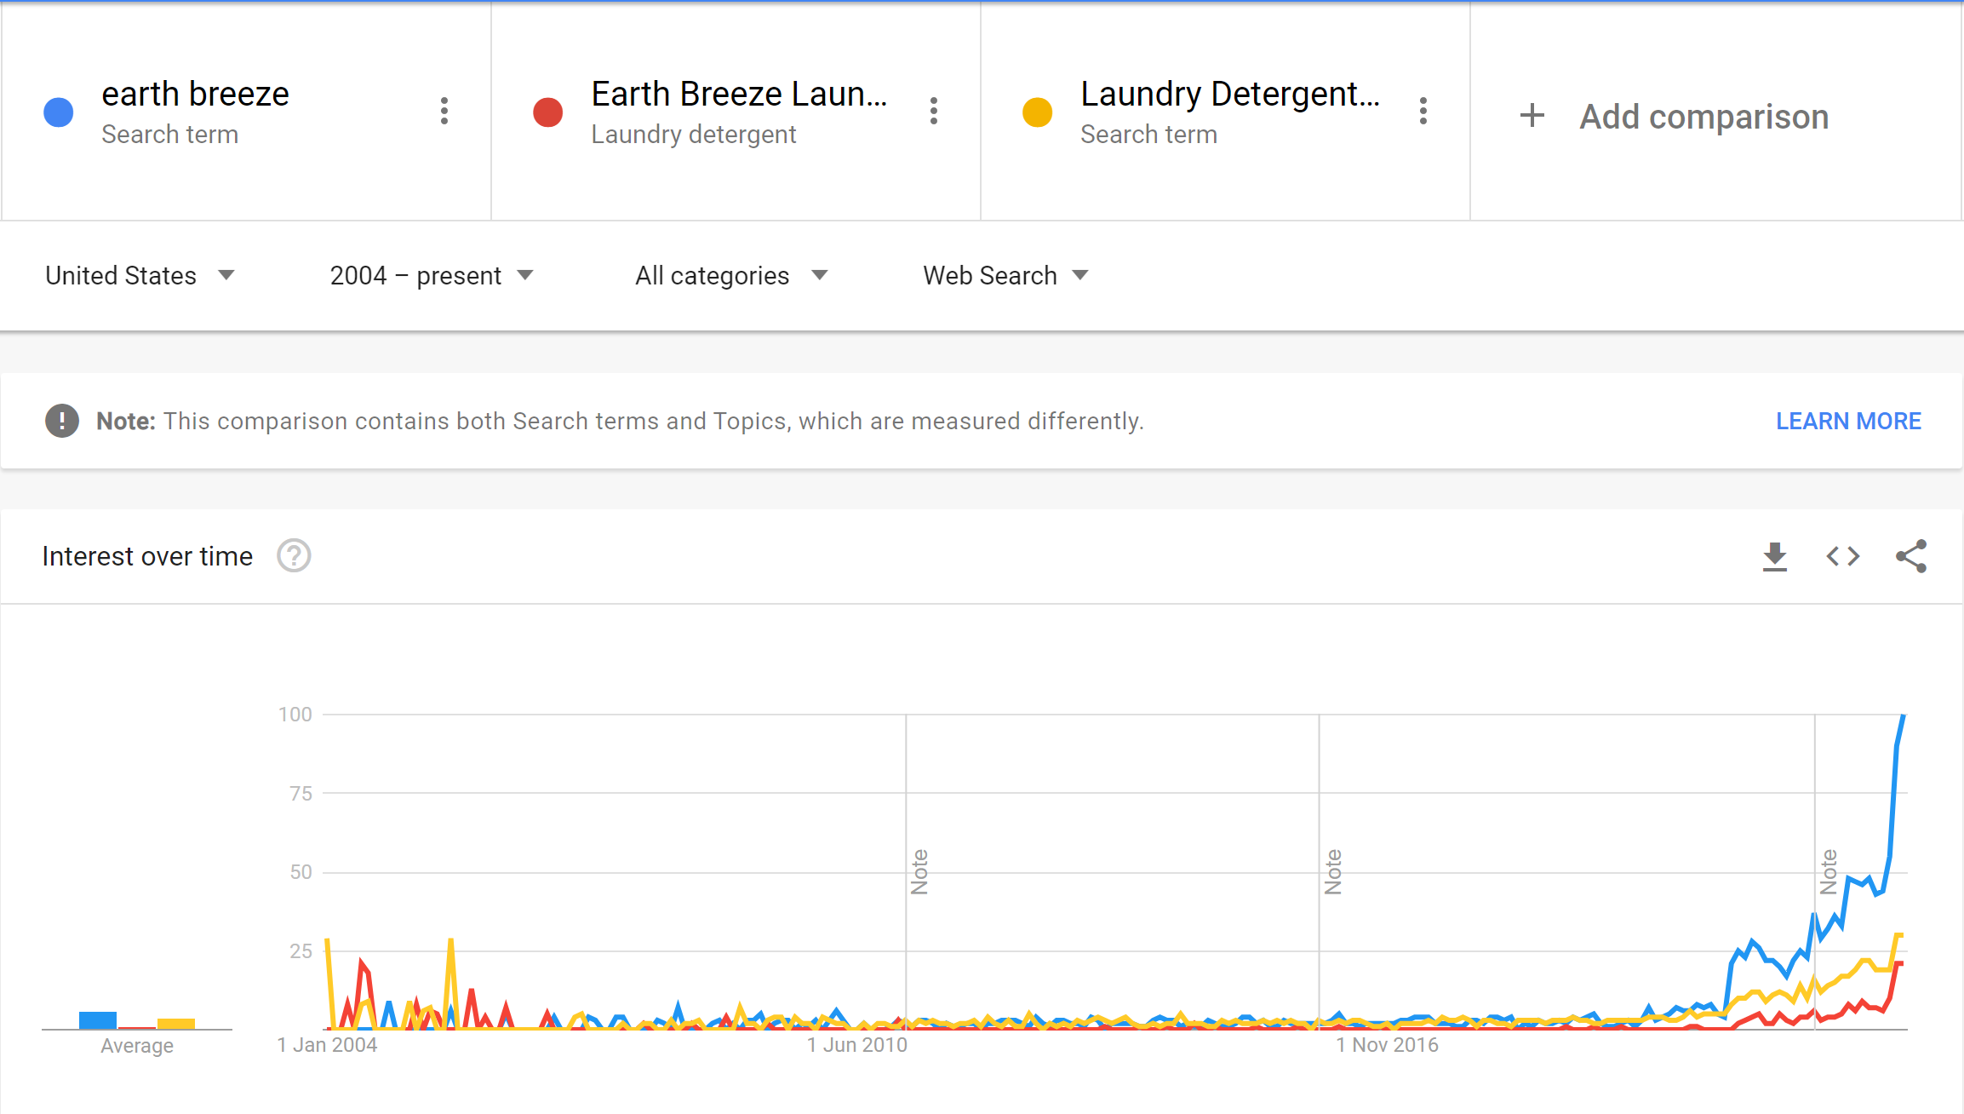The height and width of the screenshot is (1114, 1964).
Task: Expand the United States region dropdown
Action: tap(140, 275)
